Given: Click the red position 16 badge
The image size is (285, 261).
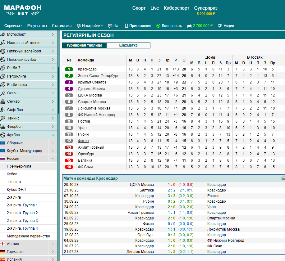Looking at the screenshot, I should click(69, 167).
